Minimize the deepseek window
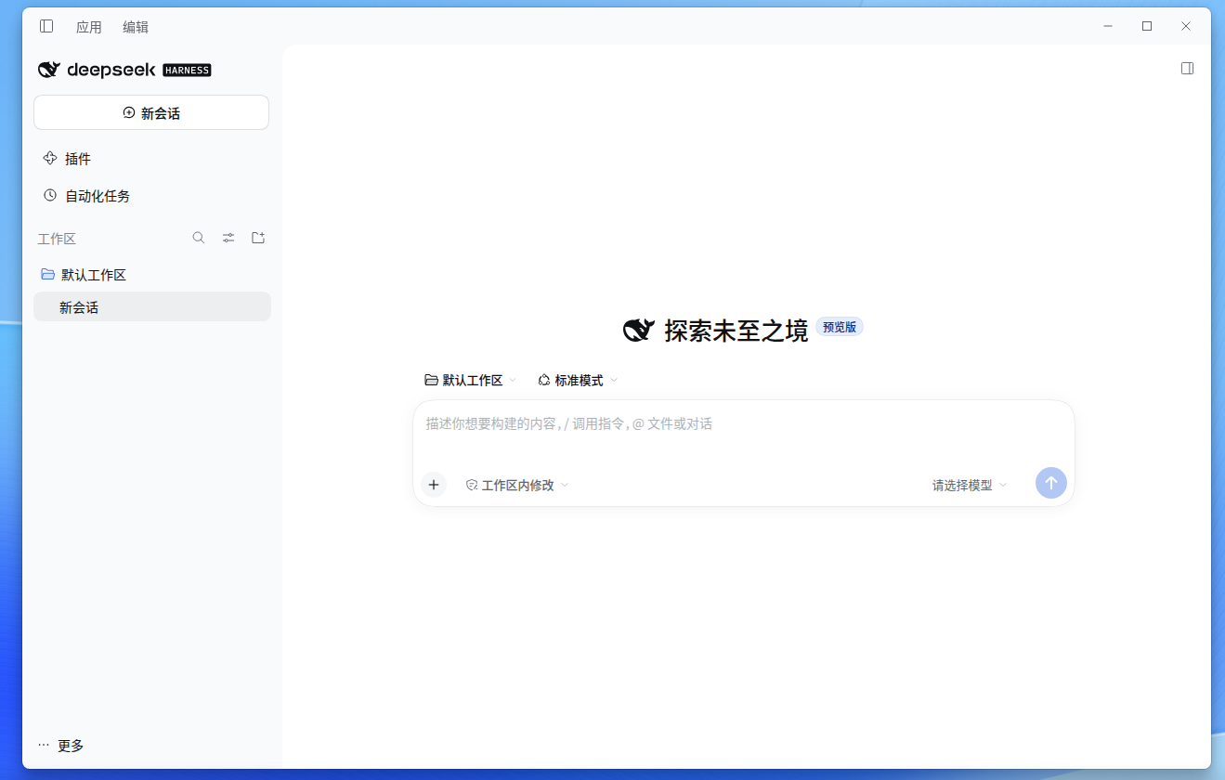1225x780 pixels. pos(1108,26)
